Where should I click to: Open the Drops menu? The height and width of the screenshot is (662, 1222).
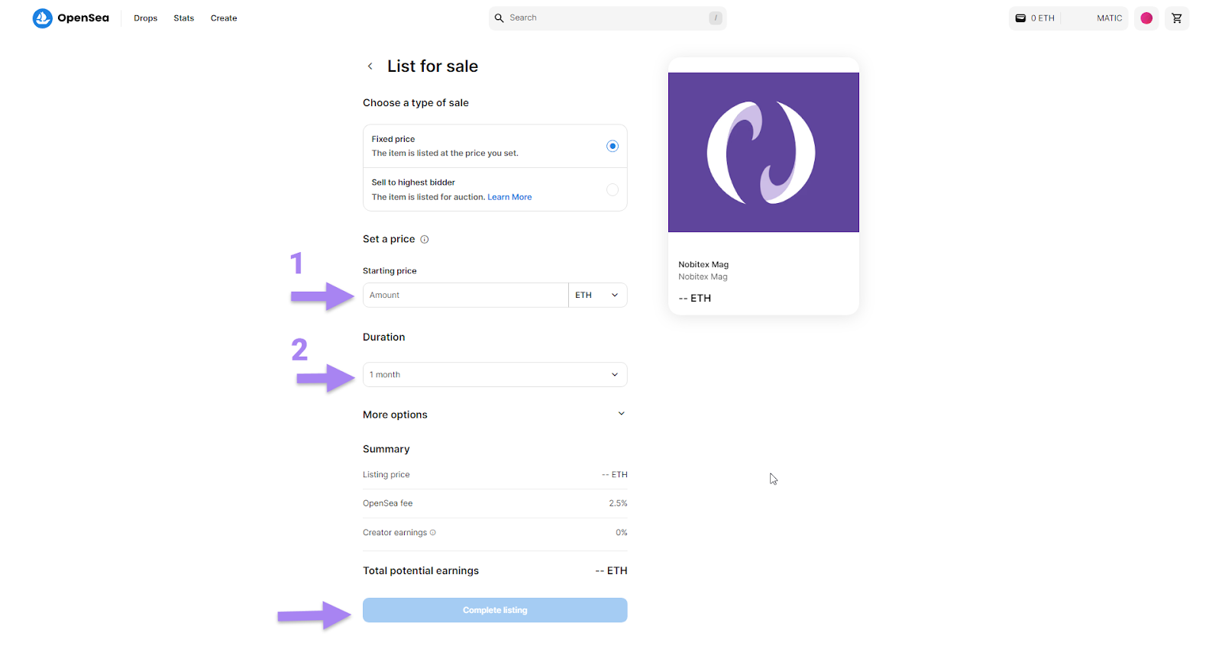[145, 18]
